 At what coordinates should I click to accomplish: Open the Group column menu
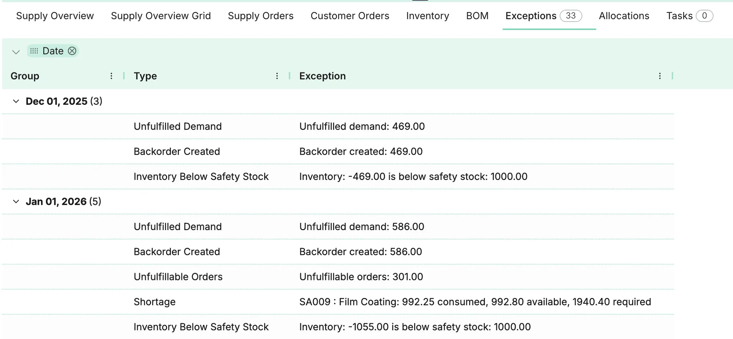point(111,76)
